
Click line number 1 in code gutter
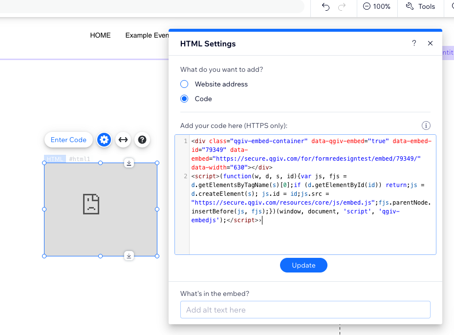pyautogui.click(x=186, y=141)
